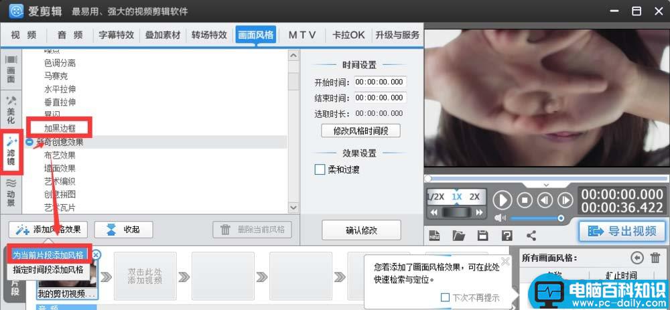Click the 添加风格效果 button
The height and width of the screenshot is (310, 670).
click(x=48, y=230)
